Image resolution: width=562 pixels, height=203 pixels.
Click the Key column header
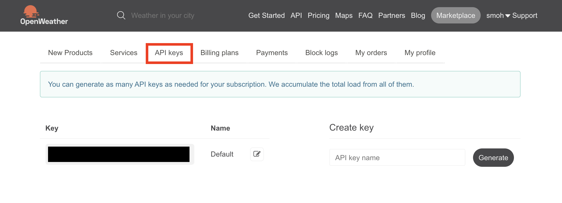pyautogui.click(x=52, y=128)
